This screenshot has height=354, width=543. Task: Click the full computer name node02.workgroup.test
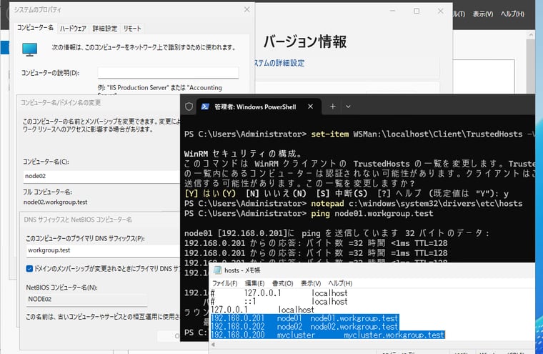pyautogui.click(x=56, y=202)
